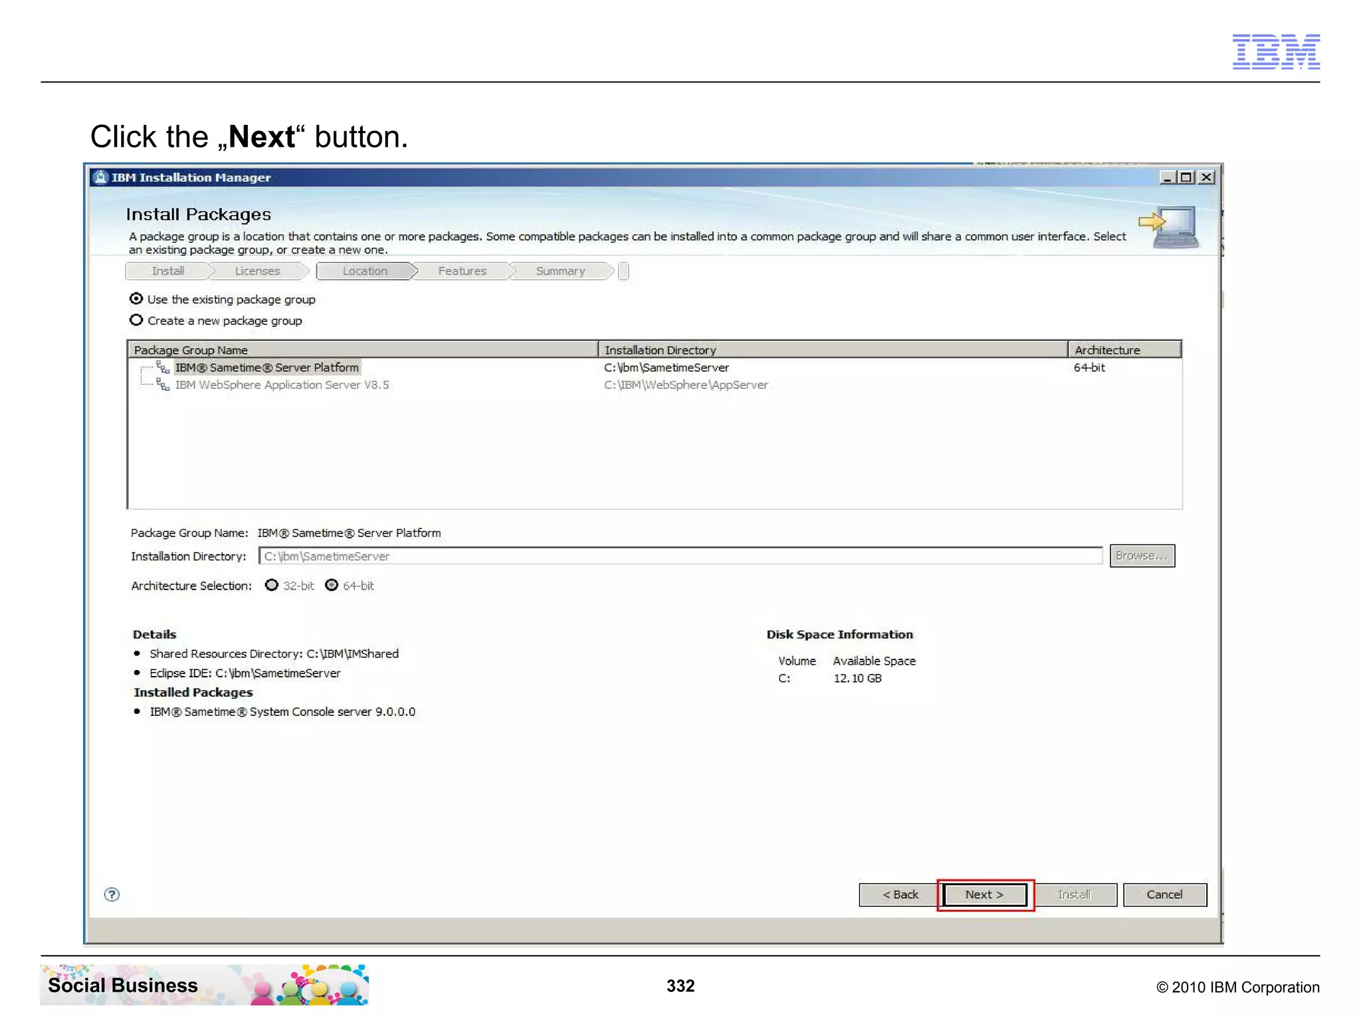The width and height of the screenshot is (1361, 1021).
Task: Maximize the Installation Manager window
Action: click(x=1186, y=177)
